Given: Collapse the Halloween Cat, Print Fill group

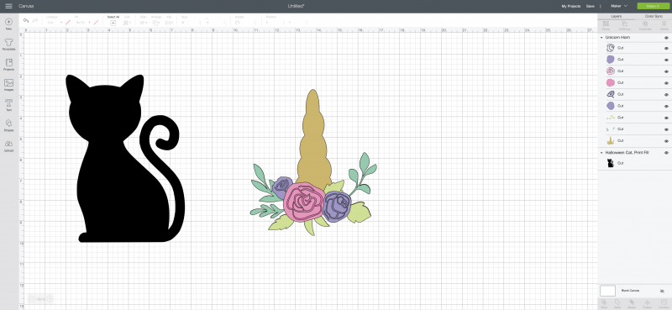Looking at the screenshot, I should [601, 153].
